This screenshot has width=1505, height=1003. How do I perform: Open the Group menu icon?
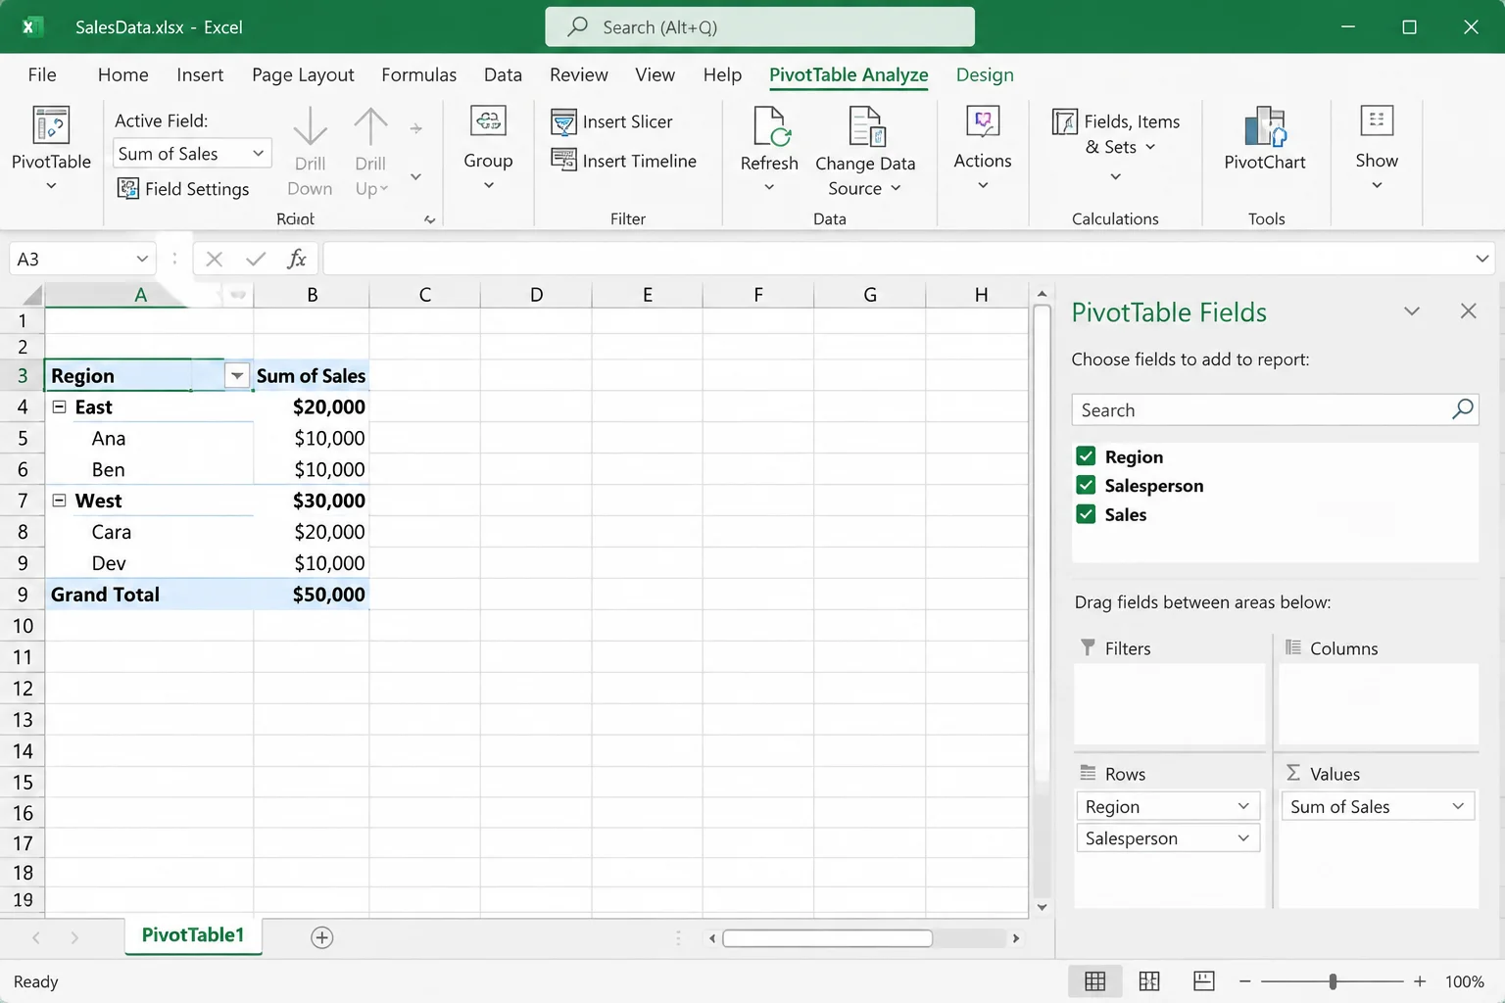[488, 121]
